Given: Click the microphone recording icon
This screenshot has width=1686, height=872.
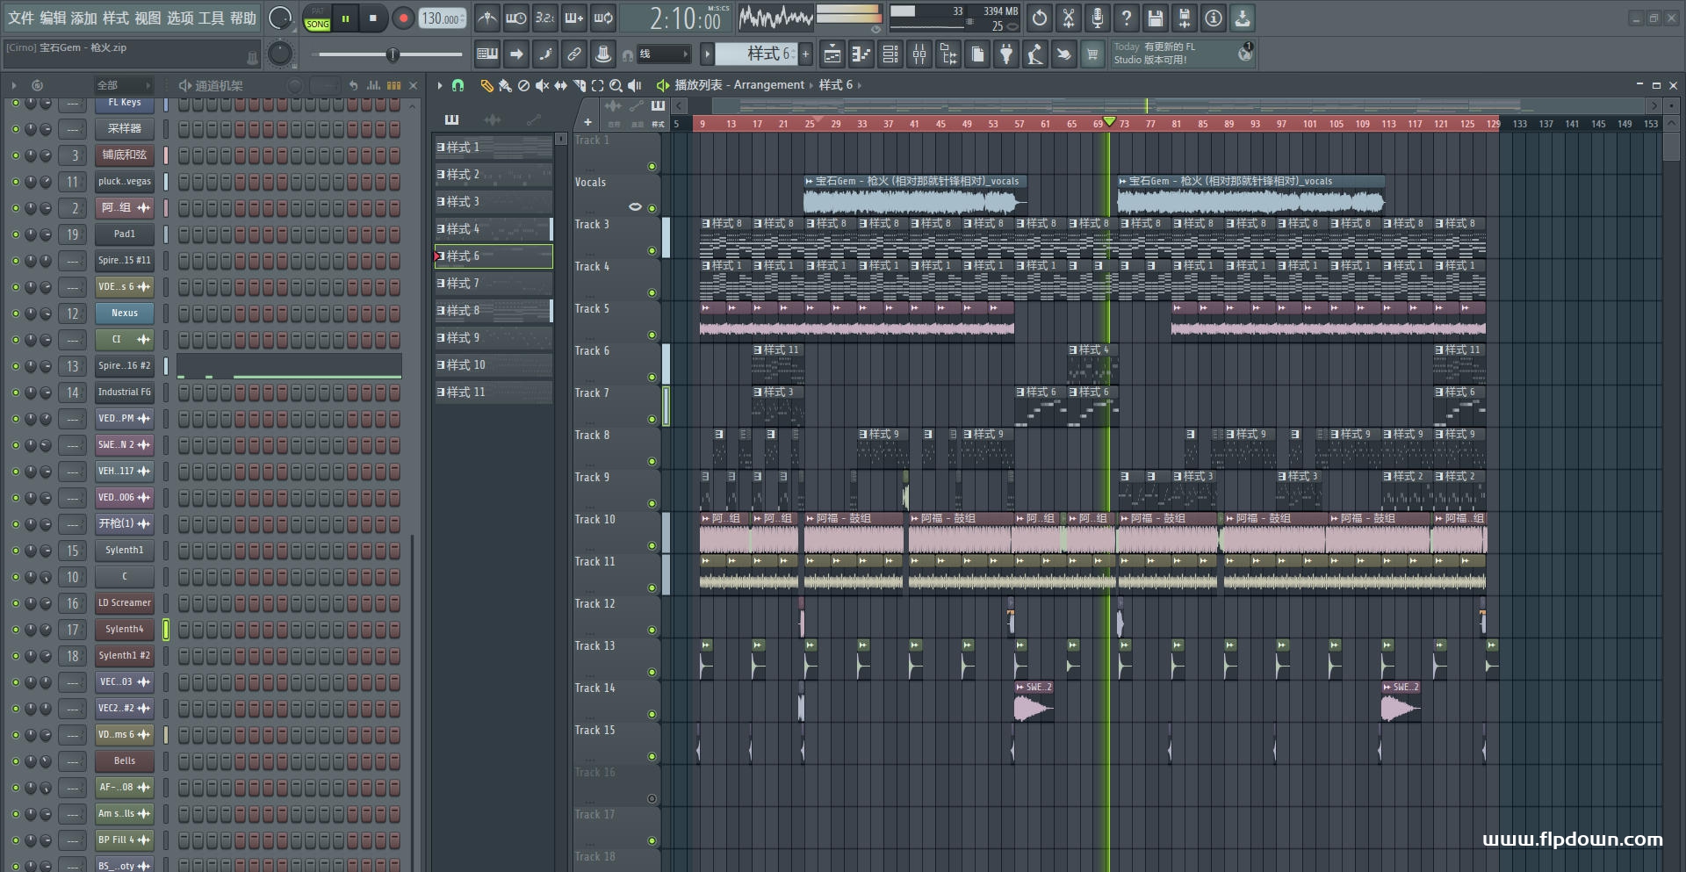Looking at the screenshot, I should (x=1097, y=18).
